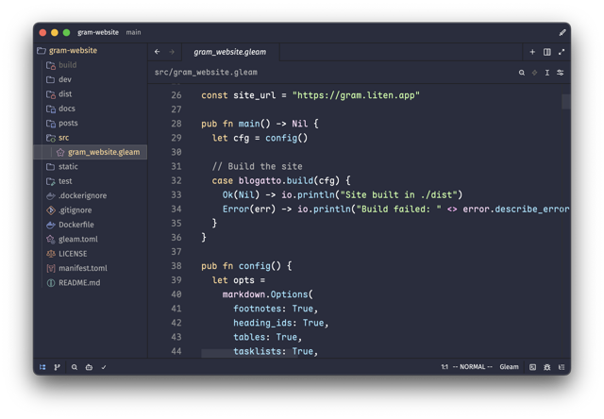604x419 pixels.
Task: Toggle the right dock outline panel icon
Action: coord(562,367)
